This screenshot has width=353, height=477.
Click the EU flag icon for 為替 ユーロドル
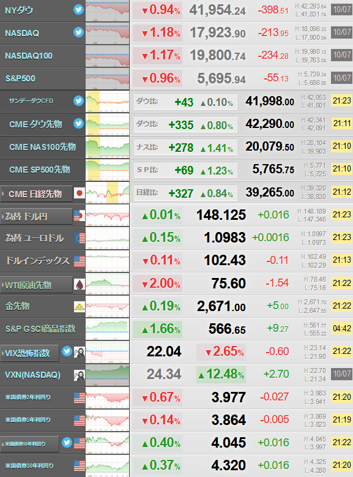80,238
